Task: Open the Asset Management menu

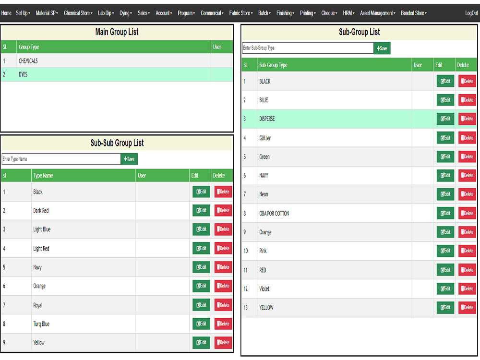Action: [377, 13]
